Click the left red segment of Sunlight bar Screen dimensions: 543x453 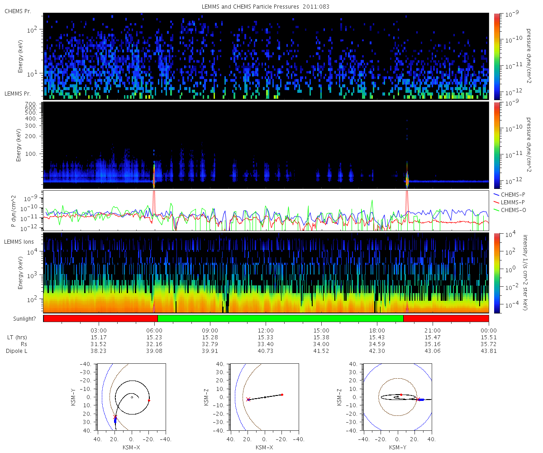coord(100,318)
